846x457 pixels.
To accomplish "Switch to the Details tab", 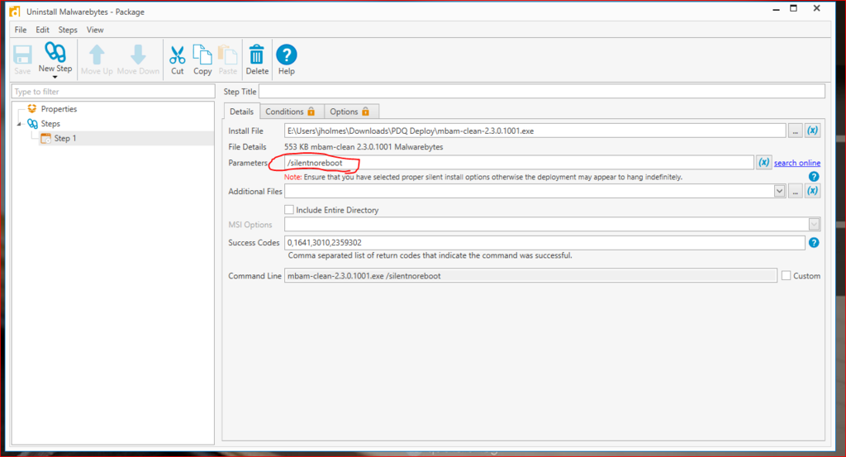I will [x=242, y=111].
